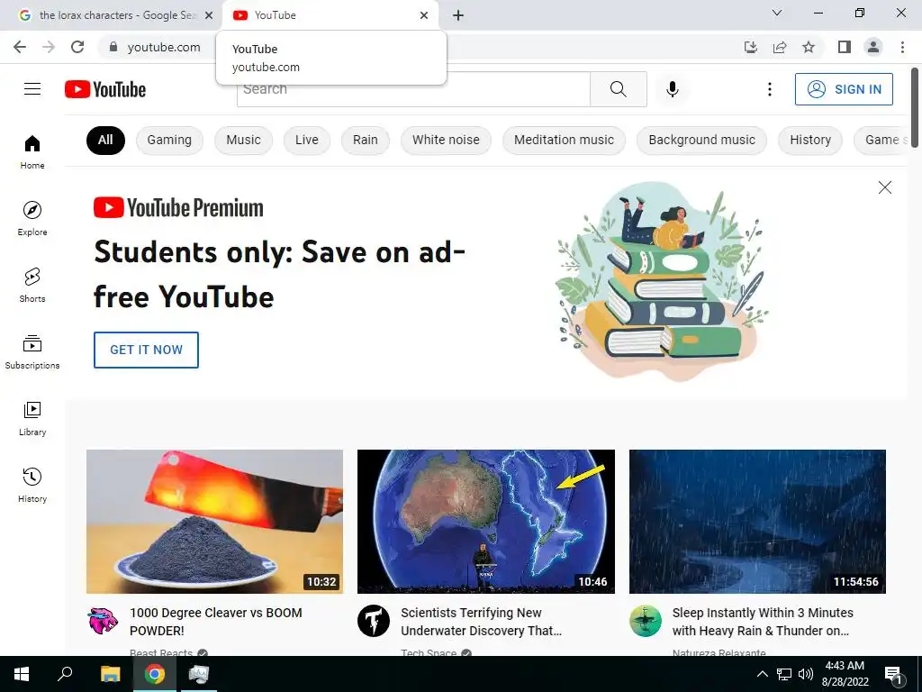
Task: Click the browser back arrow
Action: coord(20,47)
